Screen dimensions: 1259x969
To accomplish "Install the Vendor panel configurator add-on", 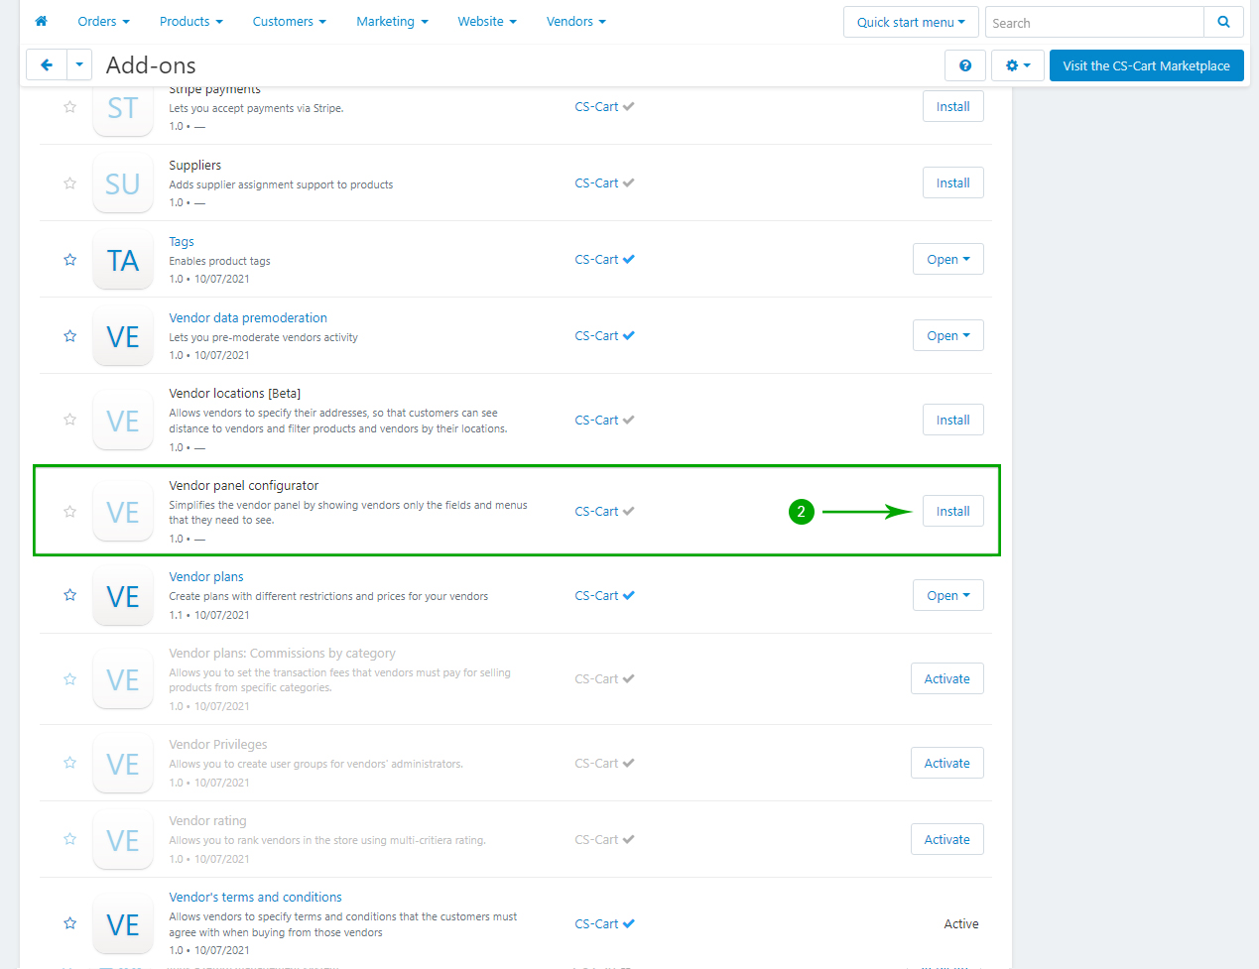I will pos(952,512).
